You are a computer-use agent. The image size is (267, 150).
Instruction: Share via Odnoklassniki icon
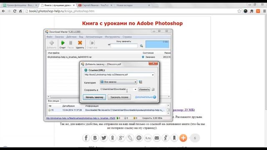pyautogui.click(x=112, y=138)
